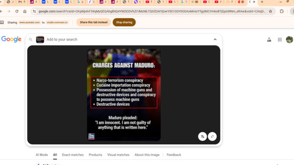Switch to the tab with the red recording dot
The width and height of the screenshot is (294, 165).
[241, 2]
